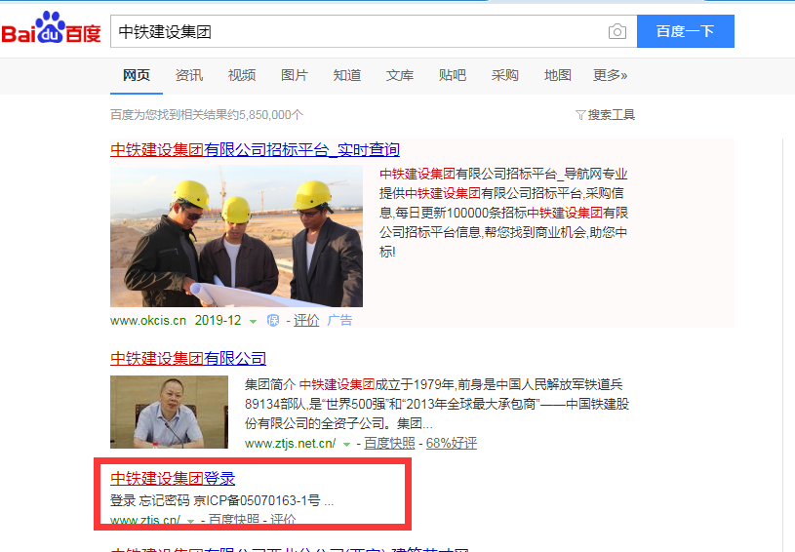Click 评价 link on okcis result

coord(306,320)
